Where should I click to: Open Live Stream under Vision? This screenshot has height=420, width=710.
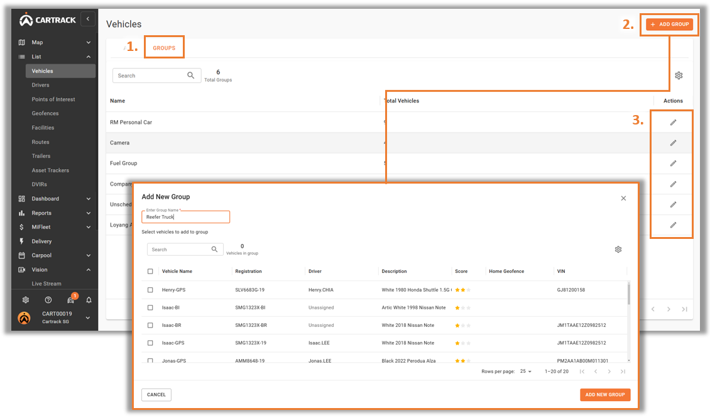46,284
